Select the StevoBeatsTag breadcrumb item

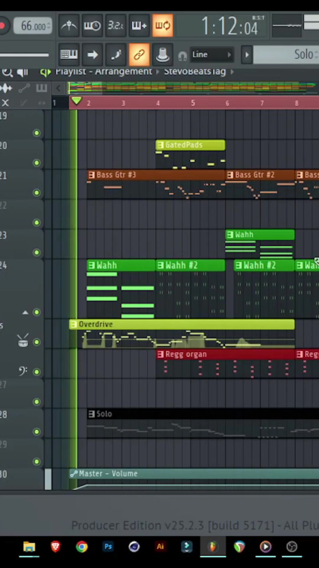pyautogui.click(x=195, y=72)
